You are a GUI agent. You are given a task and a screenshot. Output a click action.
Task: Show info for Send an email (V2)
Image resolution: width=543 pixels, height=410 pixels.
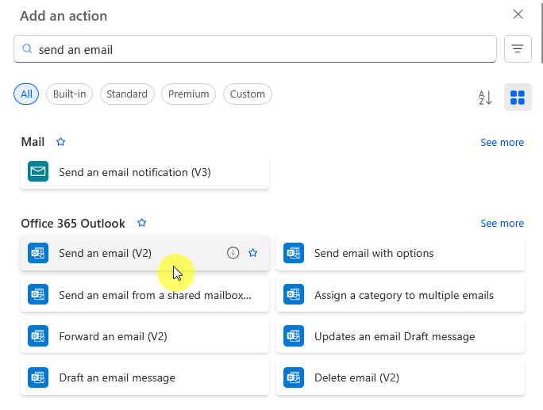point(233,253)
